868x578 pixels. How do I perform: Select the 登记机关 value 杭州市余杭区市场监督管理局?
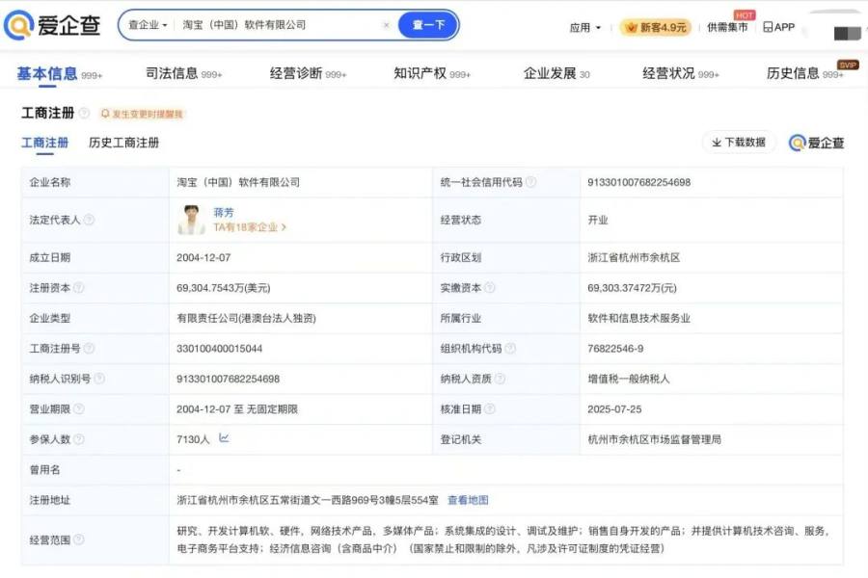coord(654,439)
